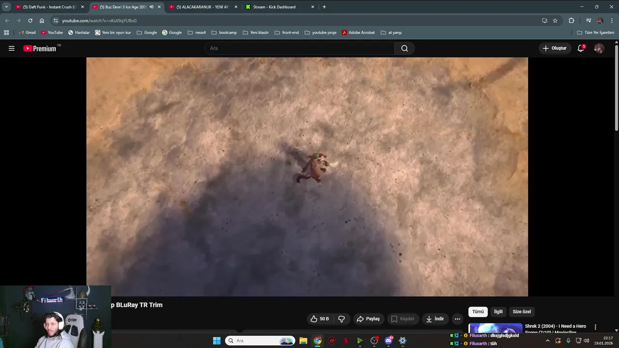Open the Chrome apps grid shortcut
The height and width of the screenshot is (348, 619).
6,32
